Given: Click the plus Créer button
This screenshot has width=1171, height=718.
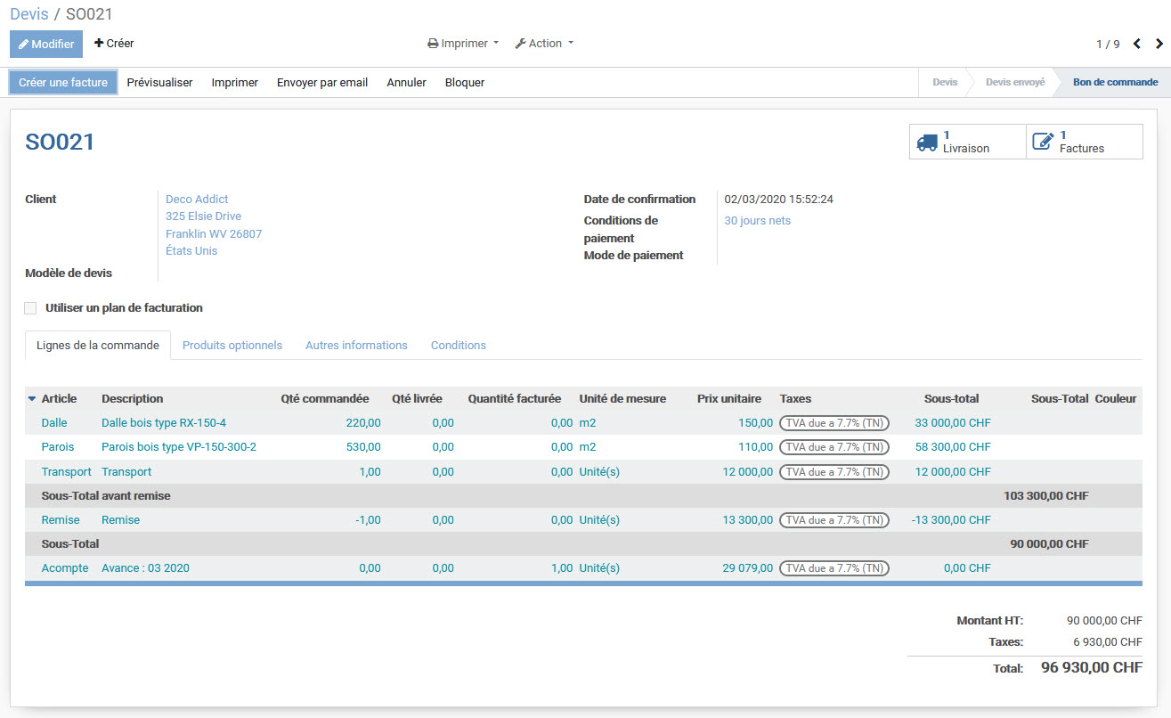Looking at the screenshot, I should tap(114, 43).
